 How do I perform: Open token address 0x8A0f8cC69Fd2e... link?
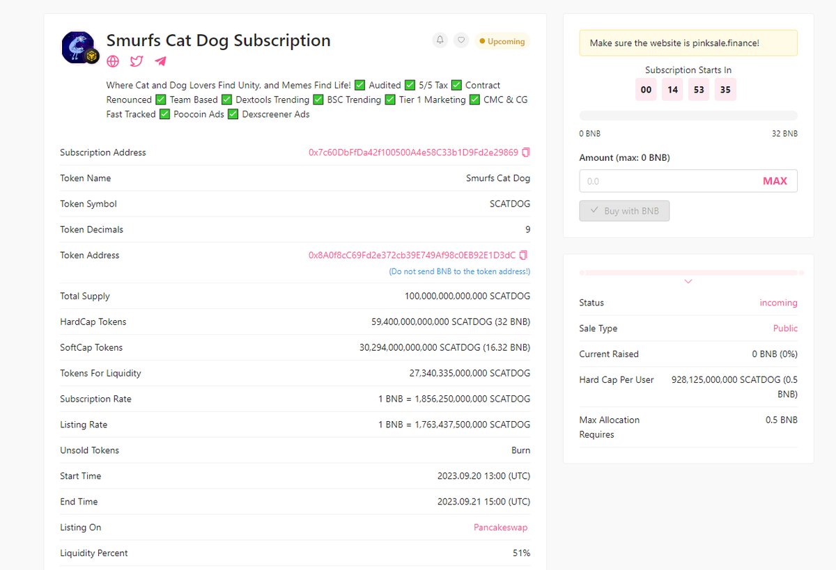412,255
